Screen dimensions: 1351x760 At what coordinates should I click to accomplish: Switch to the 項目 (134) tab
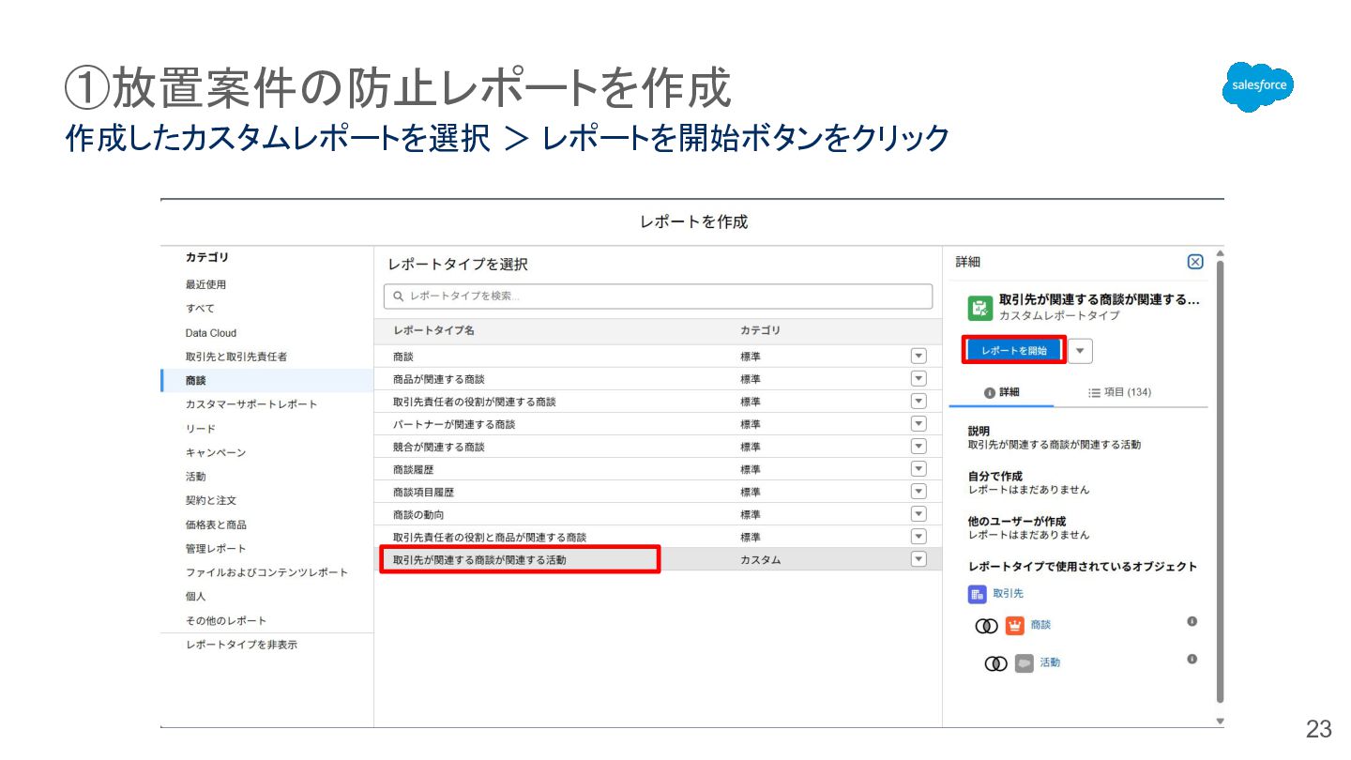[x=1119, y=392]
